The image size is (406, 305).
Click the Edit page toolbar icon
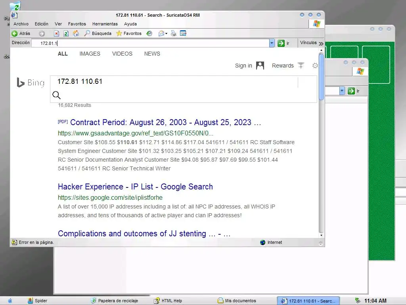pos(183,33)
